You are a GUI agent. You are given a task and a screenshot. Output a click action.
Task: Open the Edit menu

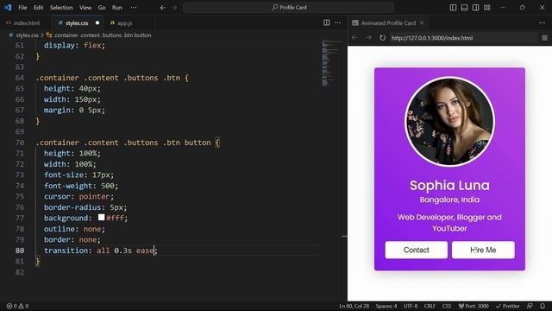38,8
